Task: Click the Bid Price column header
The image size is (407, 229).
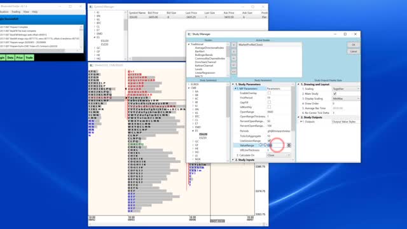Action: point(153,13)
